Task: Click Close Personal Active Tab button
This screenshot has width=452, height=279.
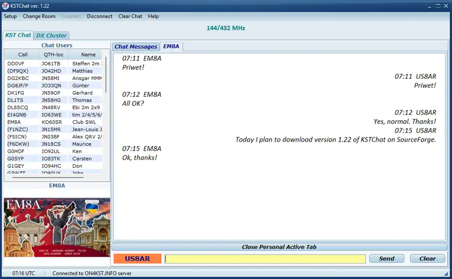Action: coord(279,247)
